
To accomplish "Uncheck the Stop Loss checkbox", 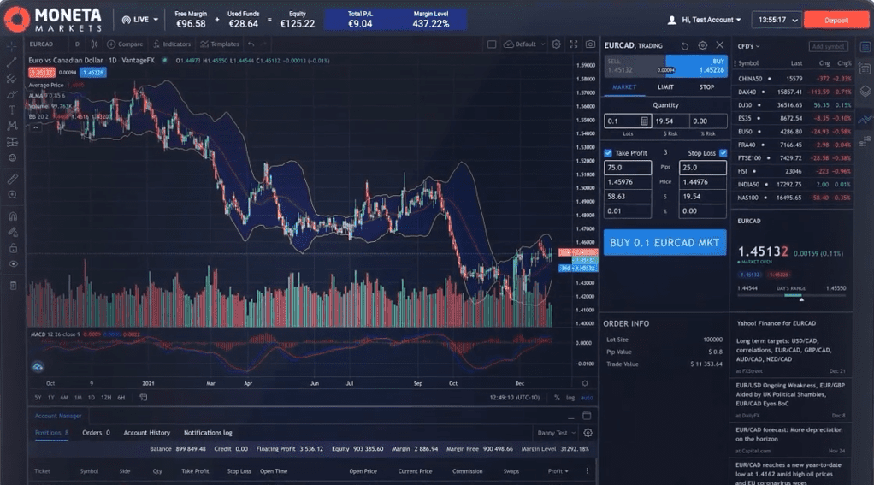I will coord(723,153).
